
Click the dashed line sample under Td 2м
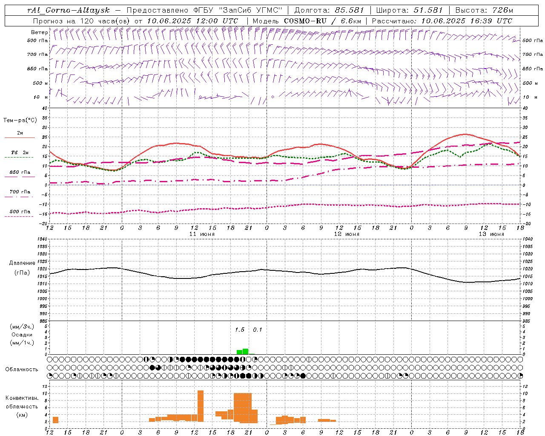[x=19, y=158]
